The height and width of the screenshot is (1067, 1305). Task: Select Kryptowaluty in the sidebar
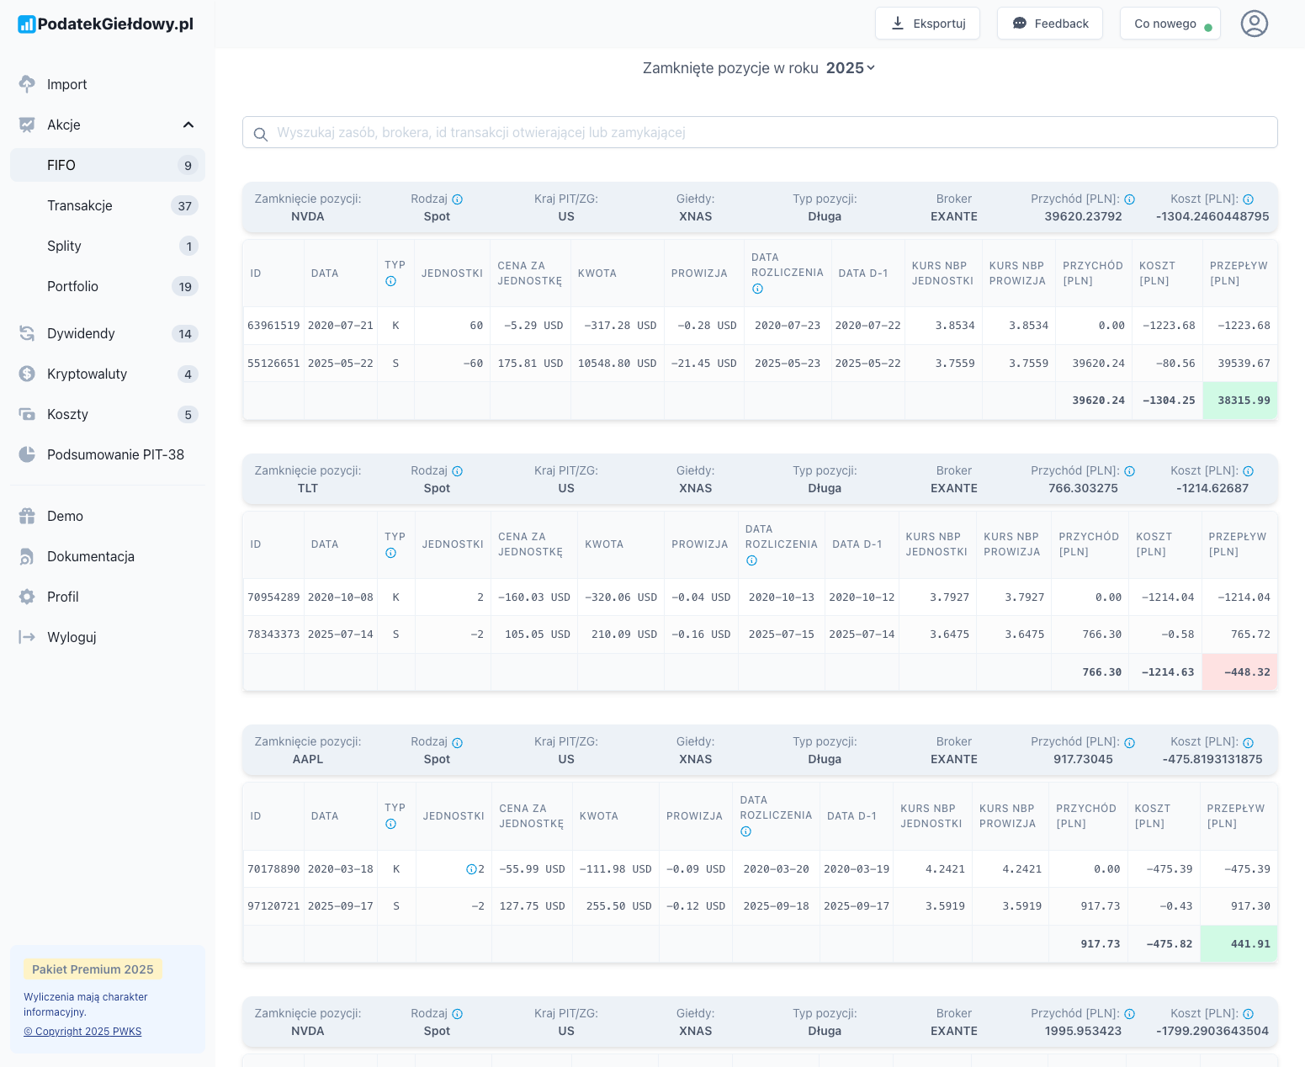87,374
